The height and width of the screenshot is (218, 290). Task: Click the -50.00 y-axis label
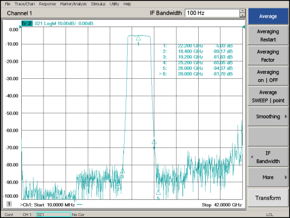(x=12, y=113)
